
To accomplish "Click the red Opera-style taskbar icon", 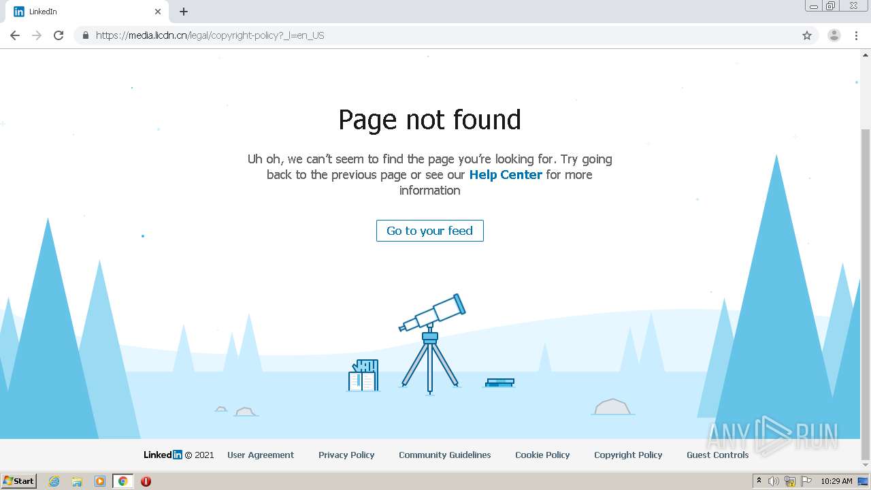I will tap(146, 481).
